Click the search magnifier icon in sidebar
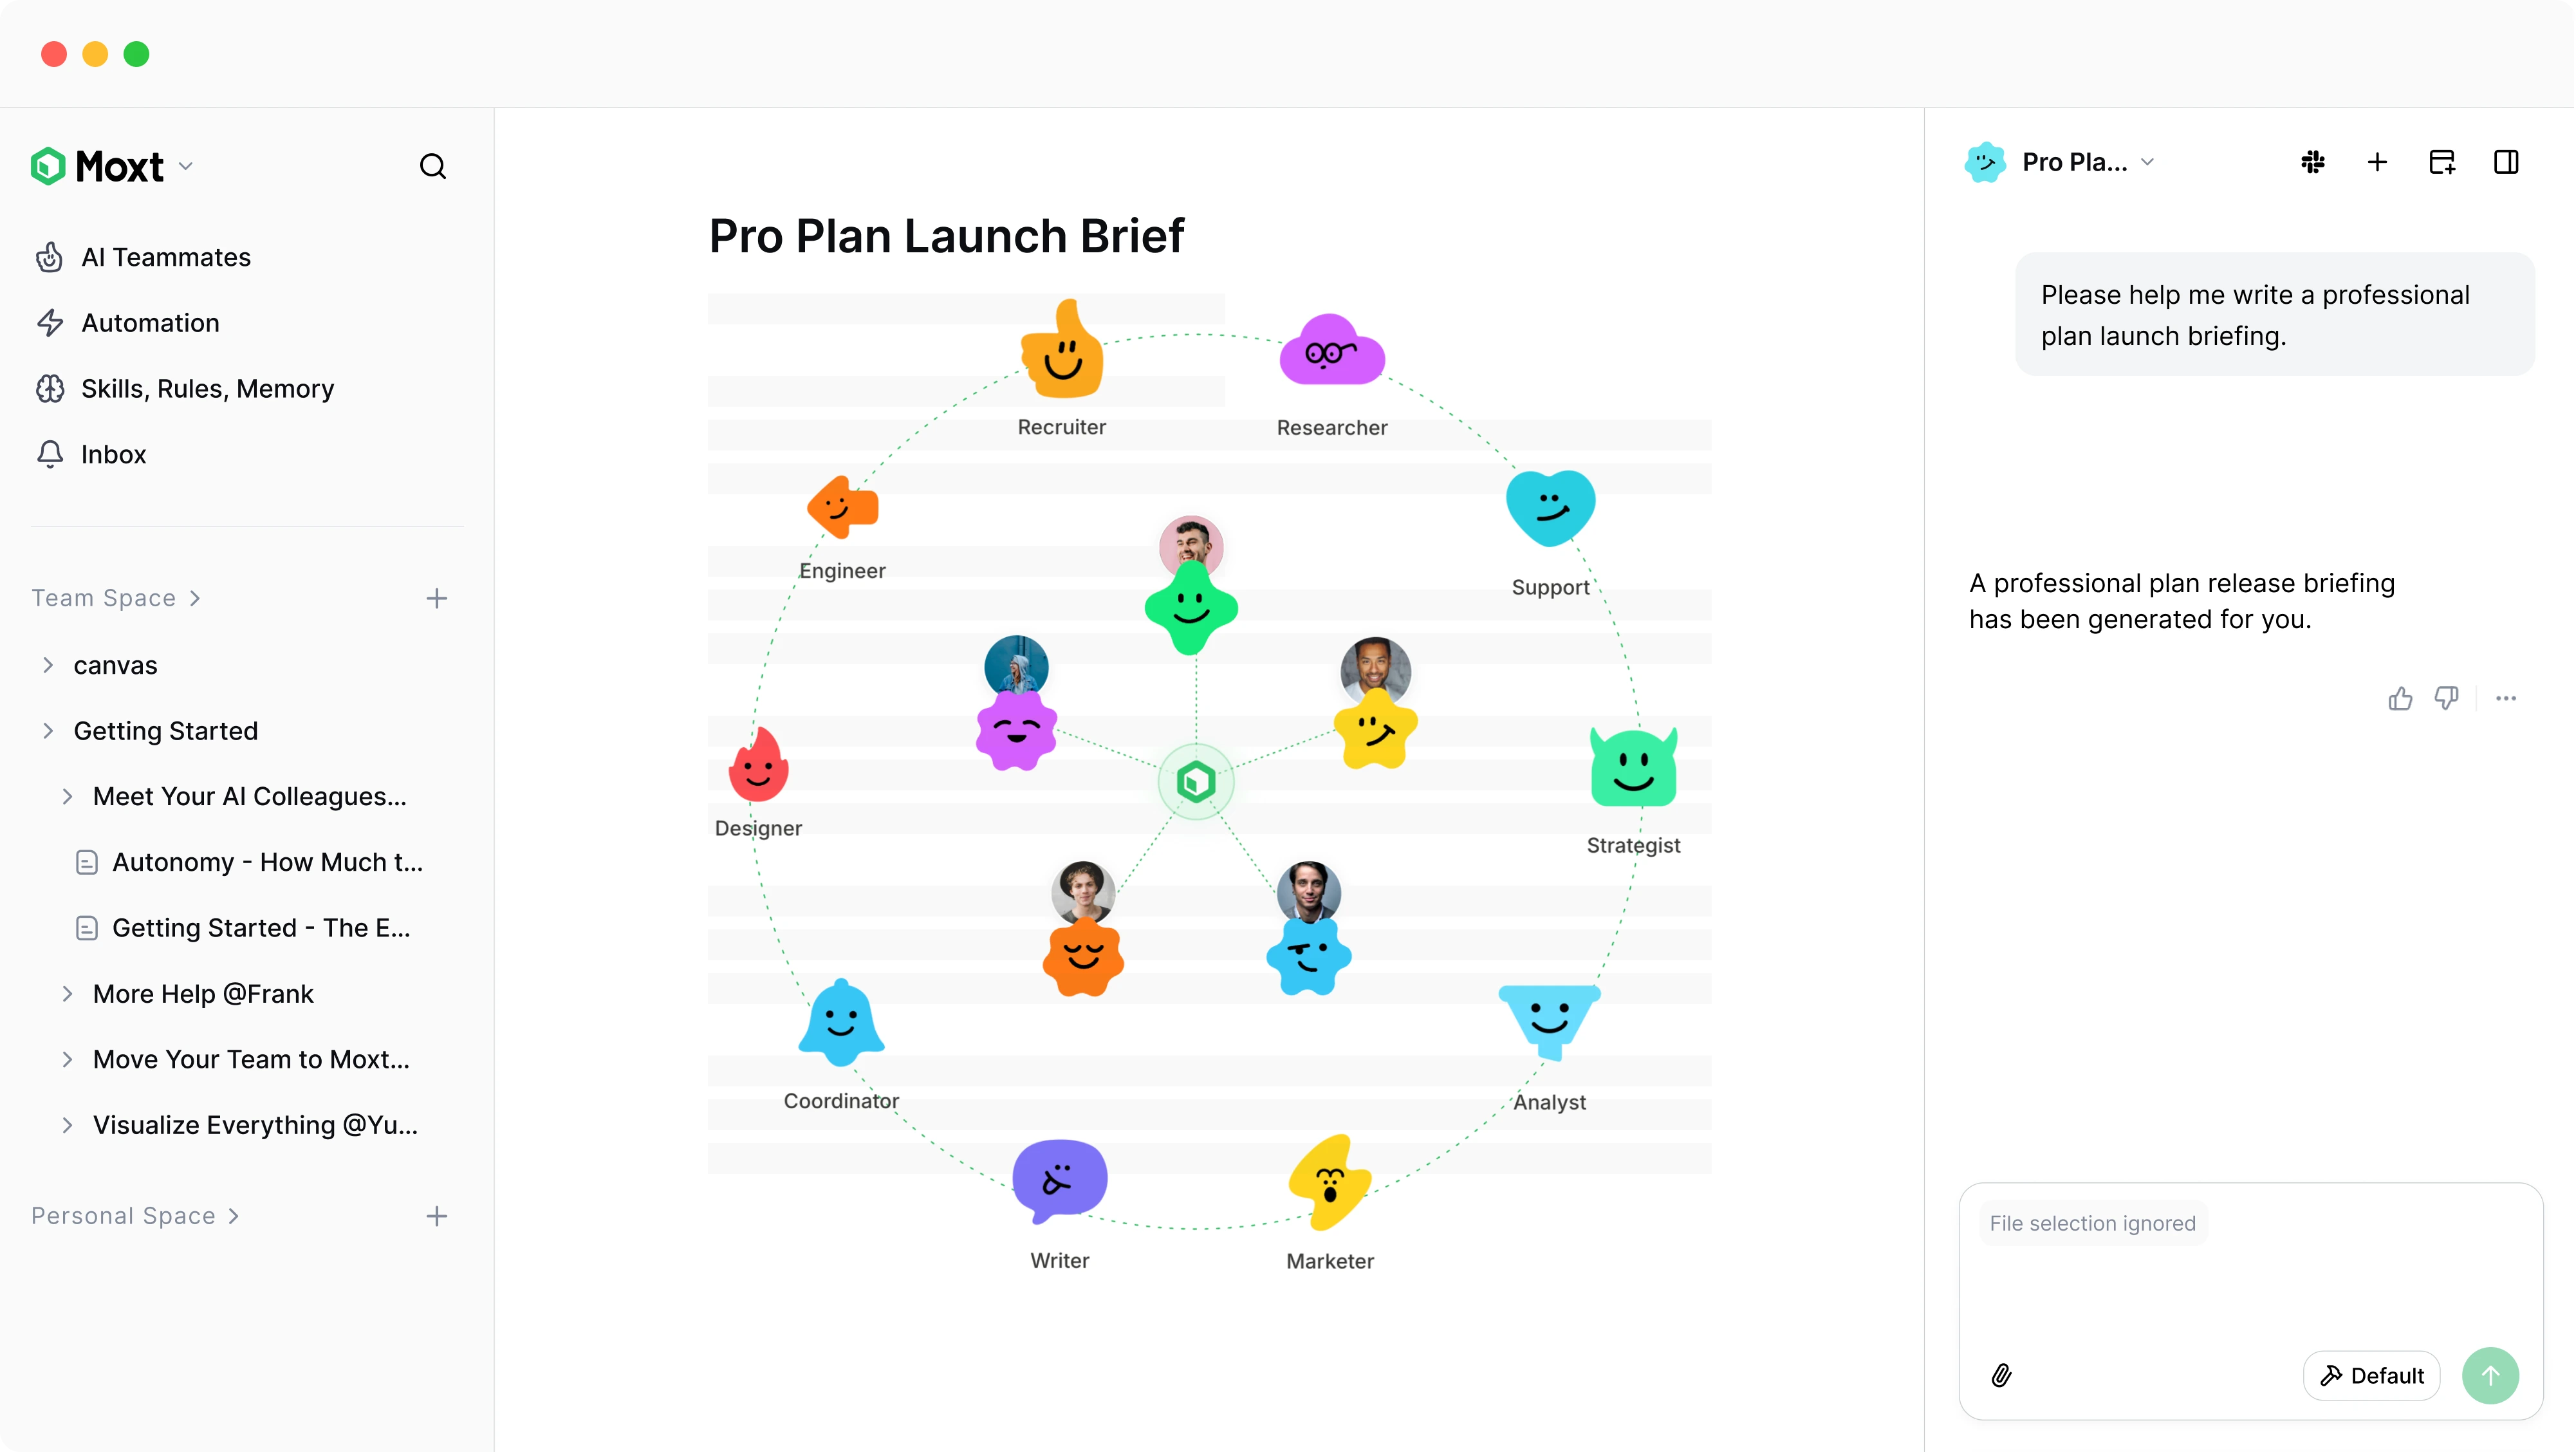Image resolution: width=2576 pixels, height=1452 pixels. pos(432,166)
